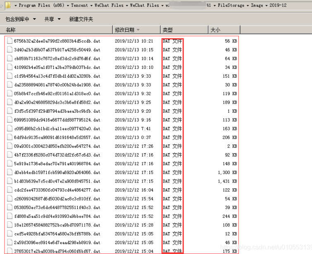Click date cell 2019/12/12 15:28
This screenshot has width=312, height=254.
click(134, 225)
